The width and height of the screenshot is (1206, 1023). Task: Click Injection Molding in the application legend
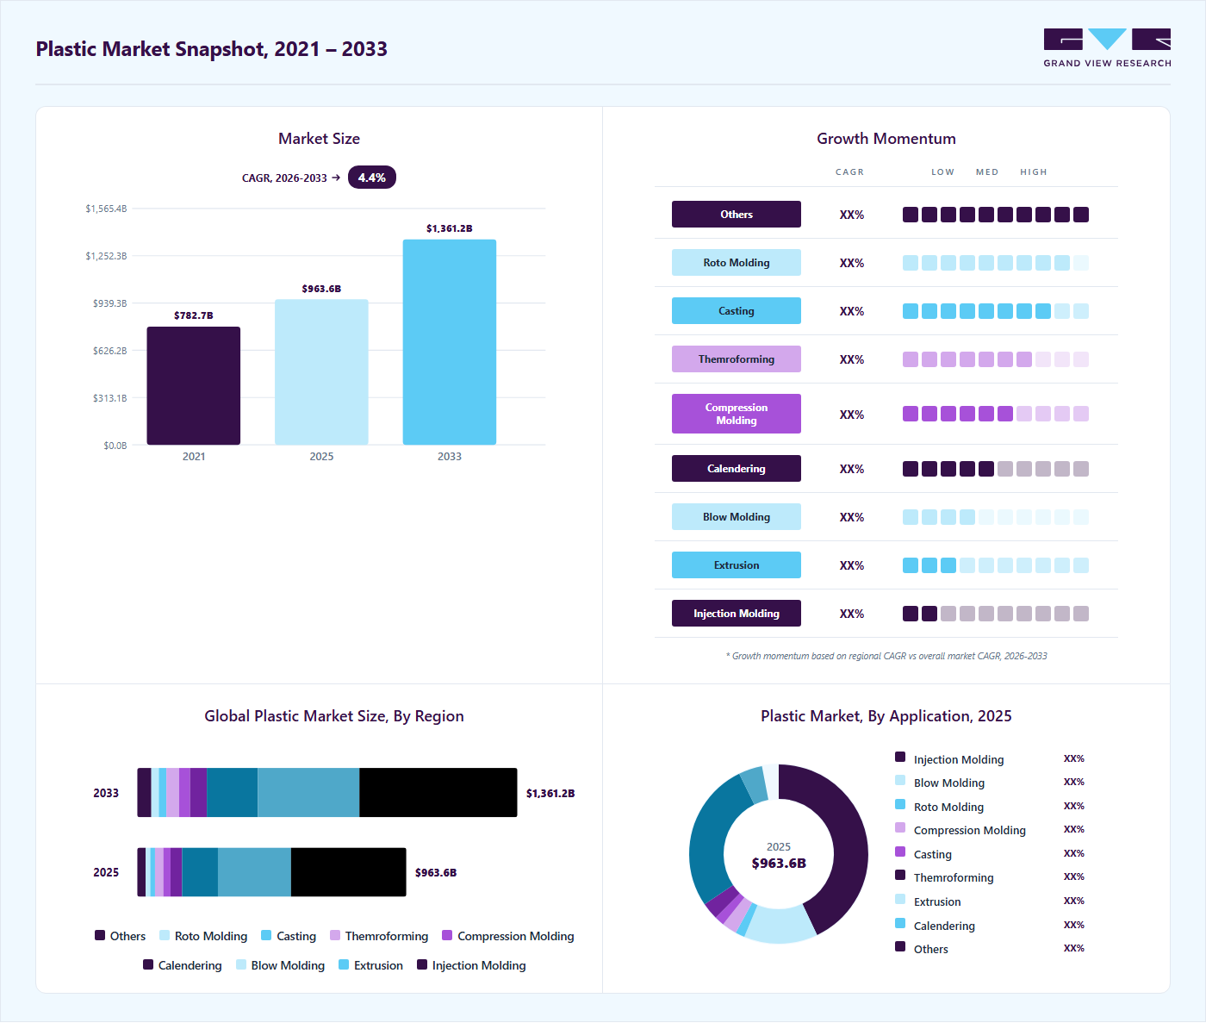coord(959,759)
